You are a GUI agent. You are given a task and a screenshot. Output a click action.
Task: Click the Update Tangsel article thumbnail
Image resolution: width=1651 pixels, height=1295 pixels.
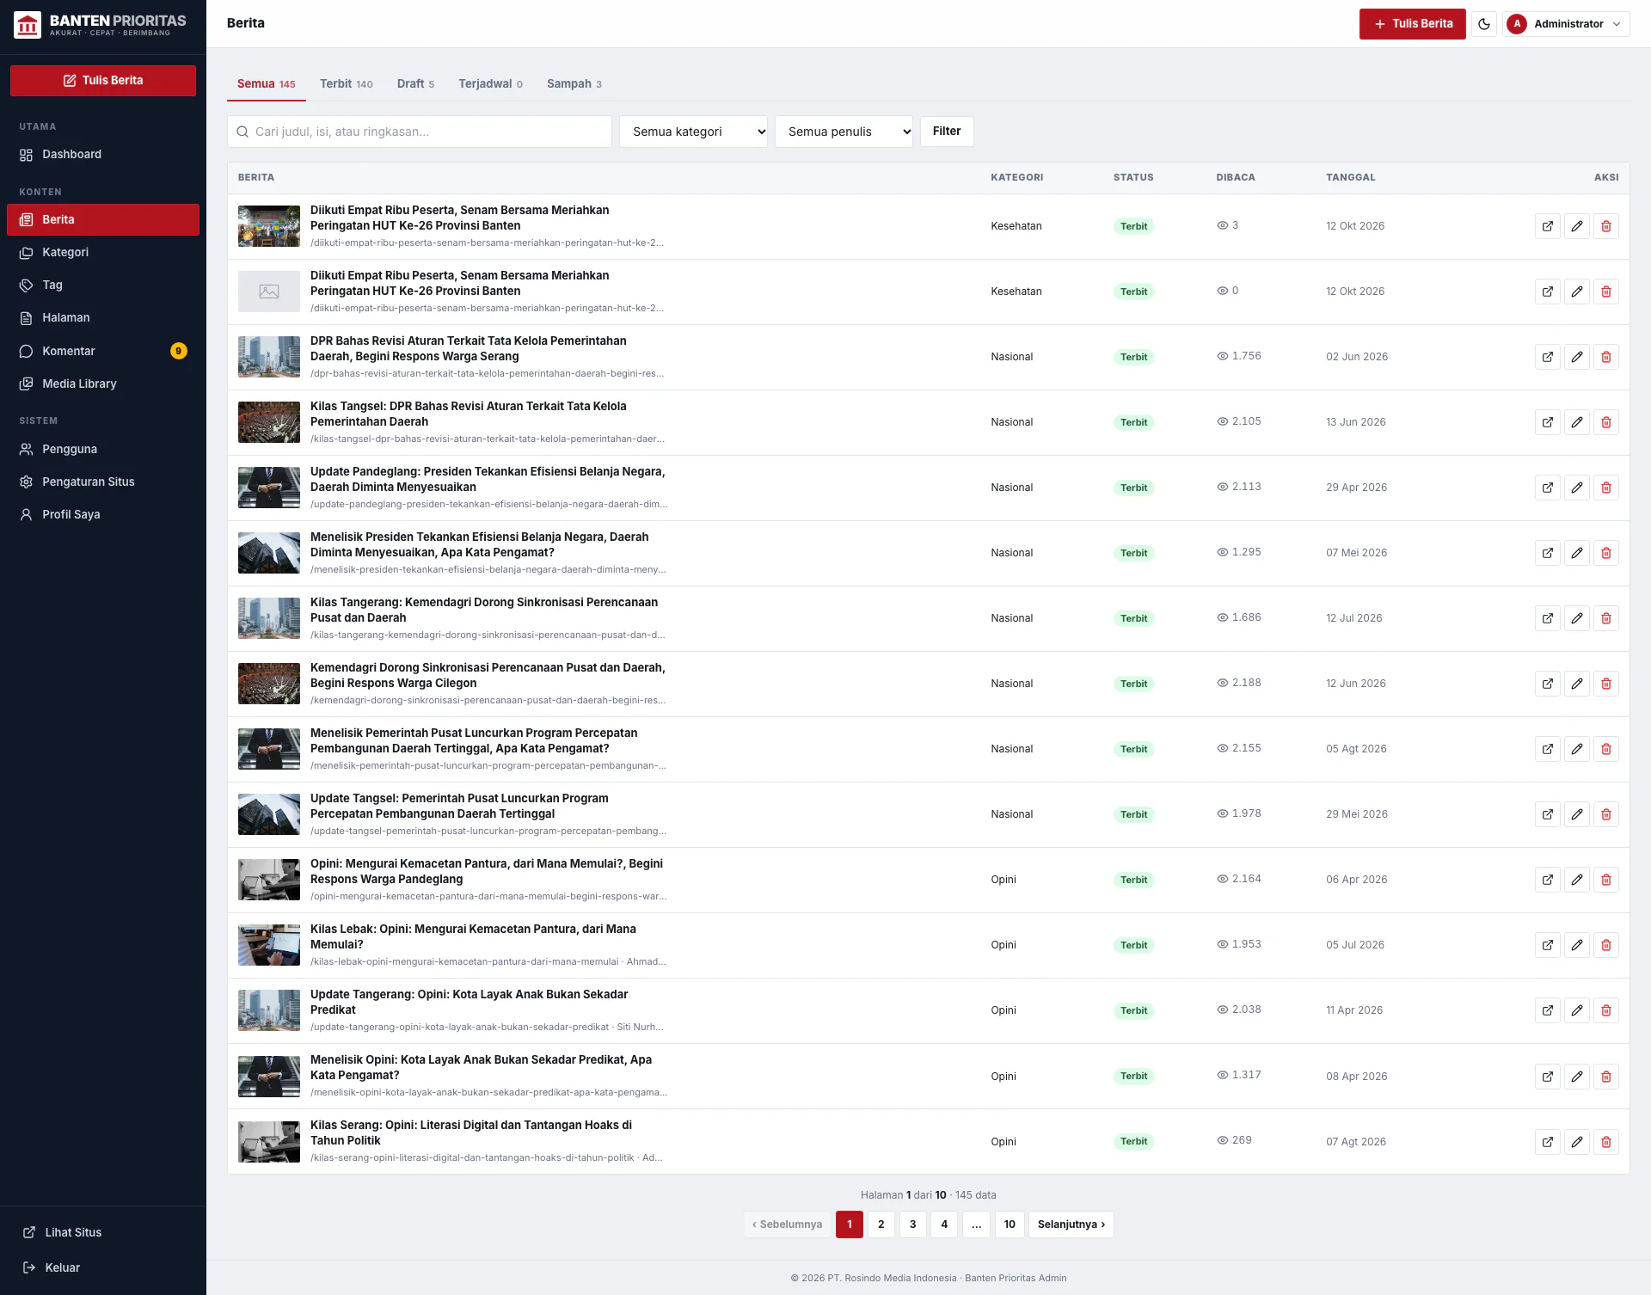[x=269, y=814]
